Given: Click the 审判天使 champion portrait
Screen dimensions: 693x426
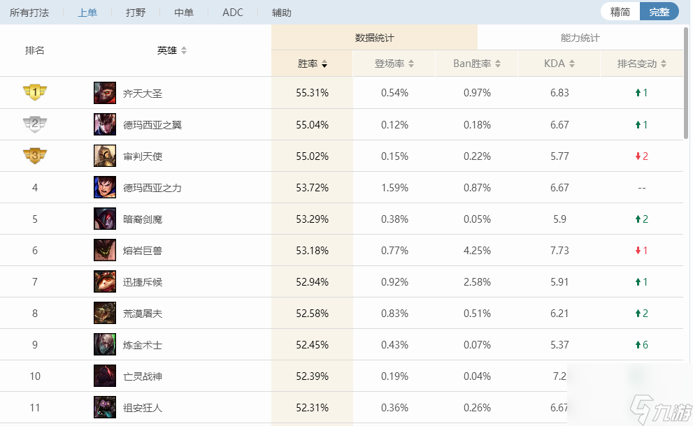Looking at the screenshot, I should 105,156.
